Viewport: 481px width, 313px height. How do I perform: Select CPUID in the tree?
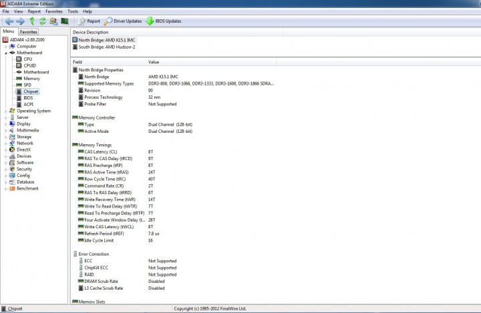pos(30,65)
